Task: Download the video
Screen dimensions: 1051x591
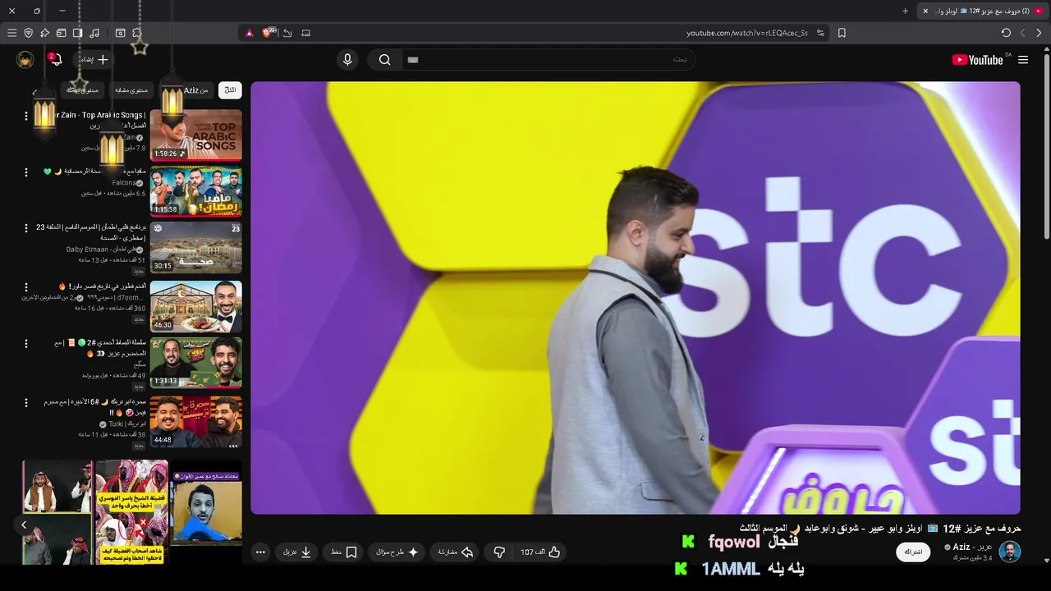Action: [297, 552]
